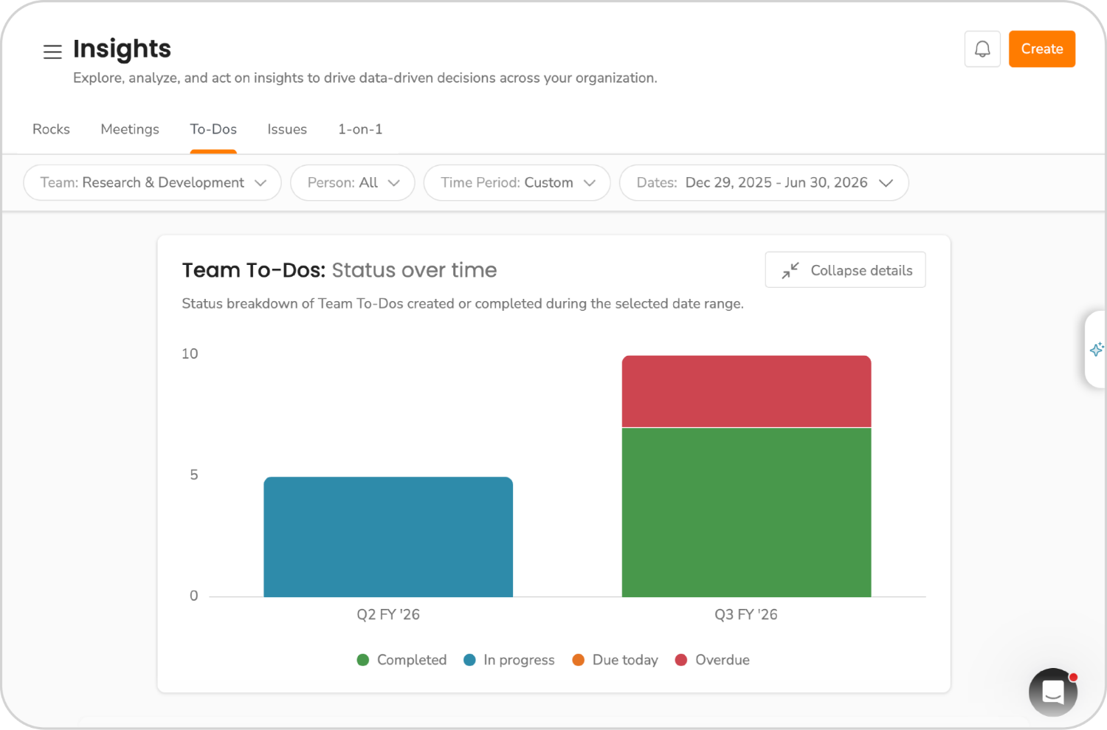Click the red Overdue bar segment
The height and width of the screenshot is (730, 1107).
click(746, 391)
